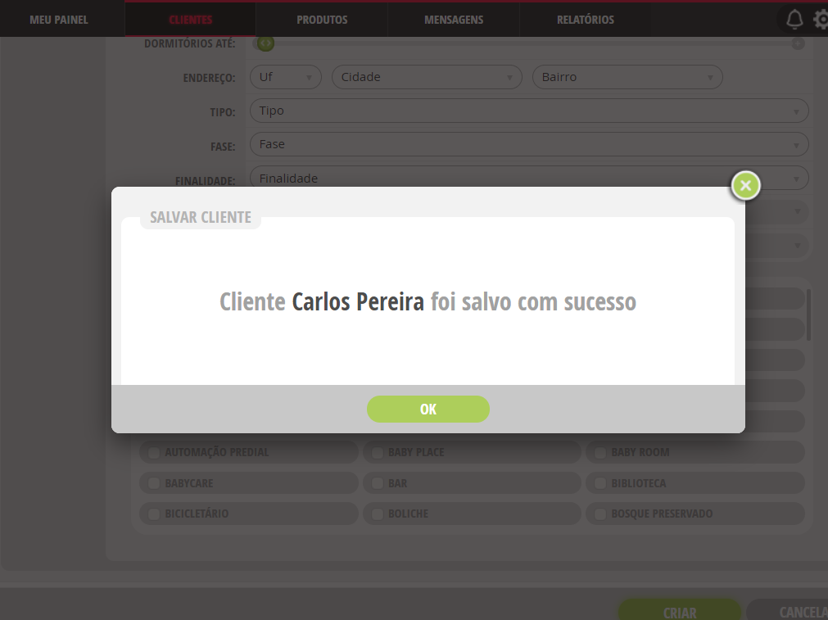
Task: Close the Salvar Cliente dialog with green X
Action: tap(745, 185)
